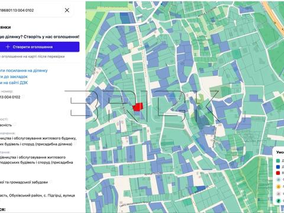Click the text ending 'Створіть у нас оголошення!'
Viewport: 284px width, 213px height.
40,37
